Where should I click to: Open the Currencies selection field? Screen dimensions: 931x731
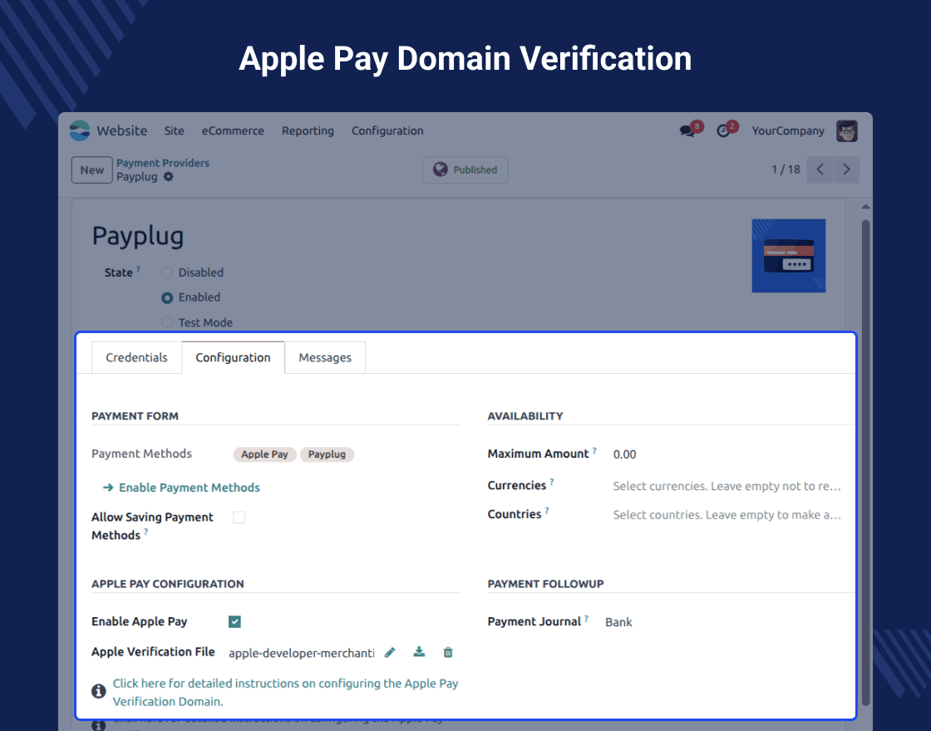(x=727, y=486)
